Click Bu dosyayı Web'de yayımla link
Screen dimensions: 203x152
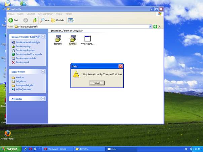(29, 54)
